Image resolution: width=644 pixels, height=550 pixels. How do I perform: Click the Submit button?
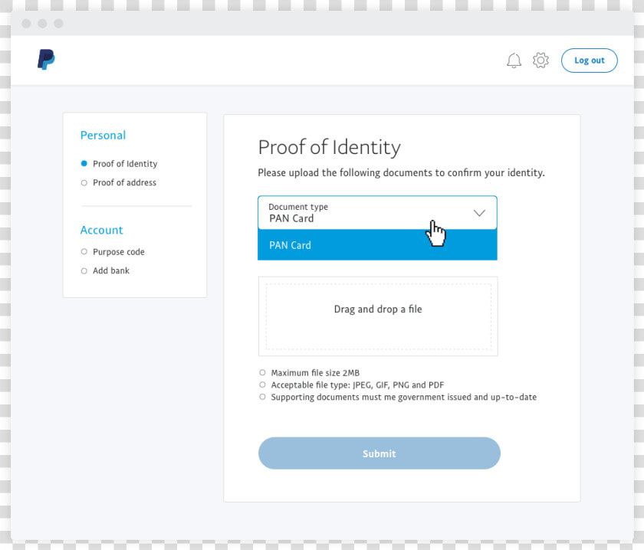pyautogui.click(x=379, y=453)
